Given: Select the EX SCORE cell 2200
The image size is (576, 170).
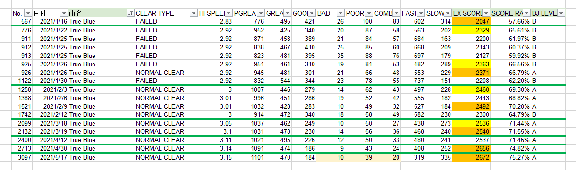Looking at the screenshot, I should [471, 39].
